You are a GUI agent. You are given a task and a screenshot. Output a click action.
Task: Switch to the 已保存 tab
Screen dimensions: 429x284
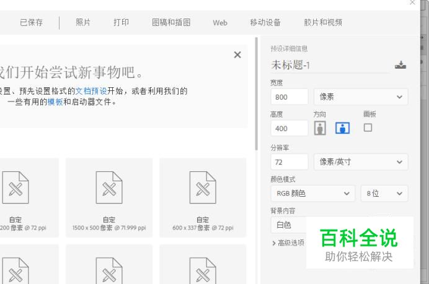(31, 22)
